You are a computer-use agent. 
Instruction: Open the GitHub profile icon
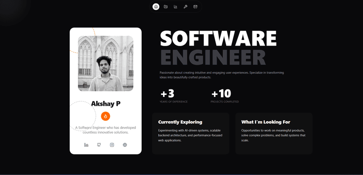[99, 145]
